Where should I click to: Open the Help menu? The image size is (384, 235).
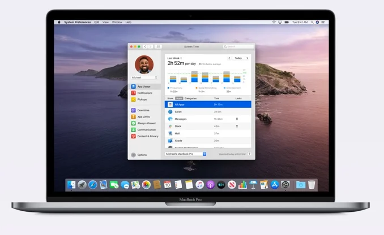pos(129,22)
